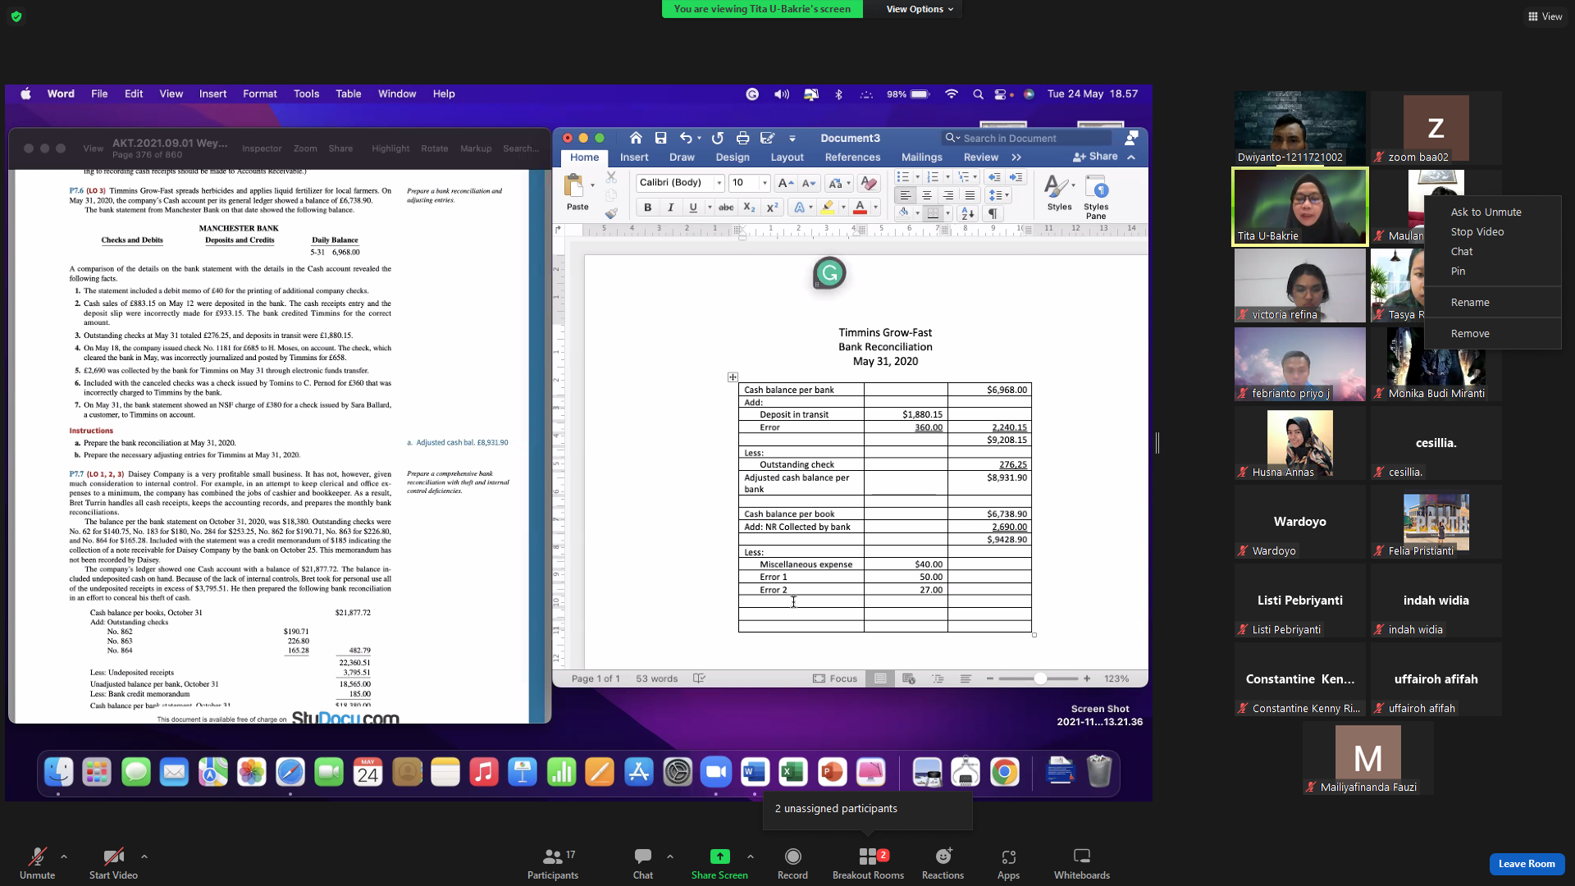Expand Zoom View Options dropdown
This screenshot has height=886, width=1575.
pyautogui.click(x=920, y=9)
